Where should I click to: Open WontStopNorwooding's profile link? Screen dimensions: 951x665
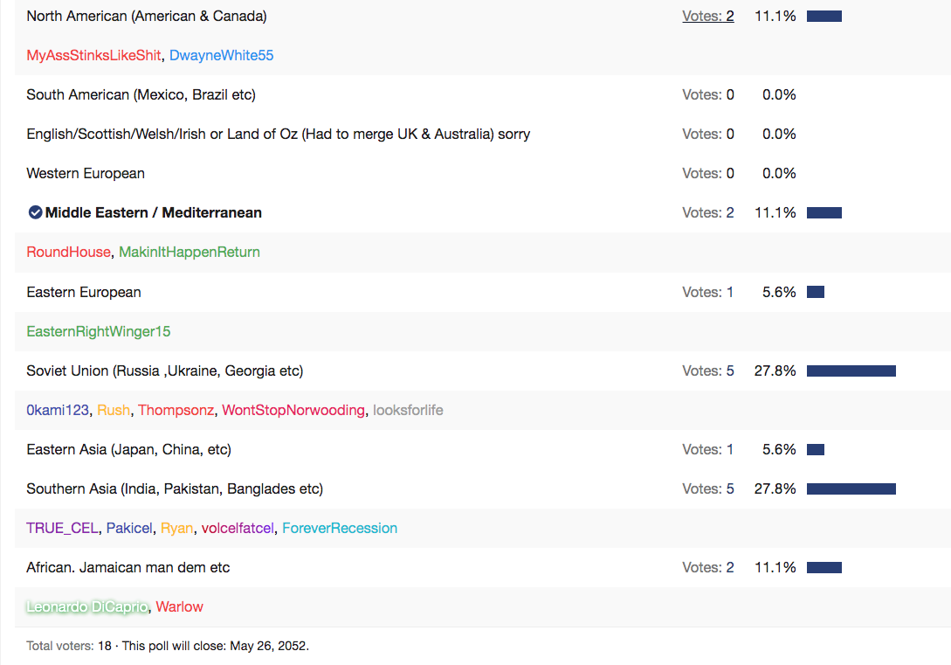[293, 410]
